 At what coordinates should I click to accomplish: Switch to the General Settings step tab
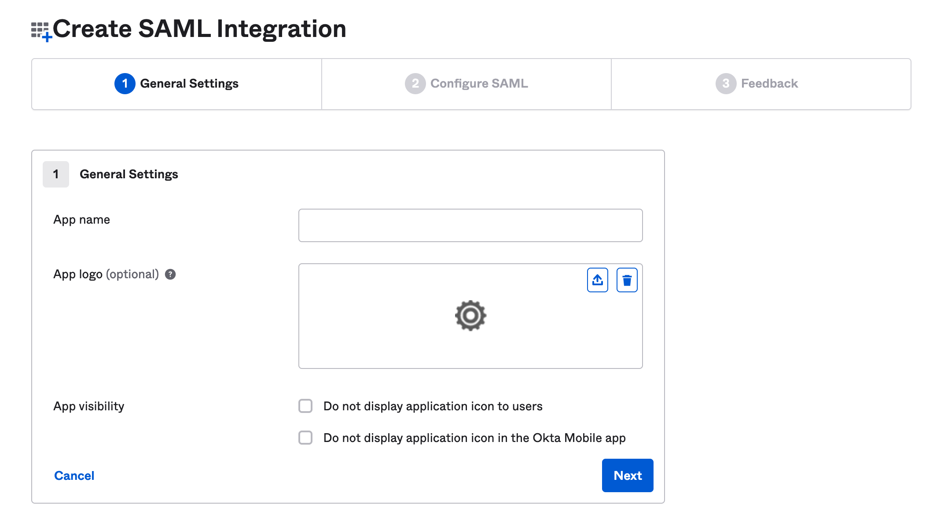pyautogui.click(x=189, y=84)
